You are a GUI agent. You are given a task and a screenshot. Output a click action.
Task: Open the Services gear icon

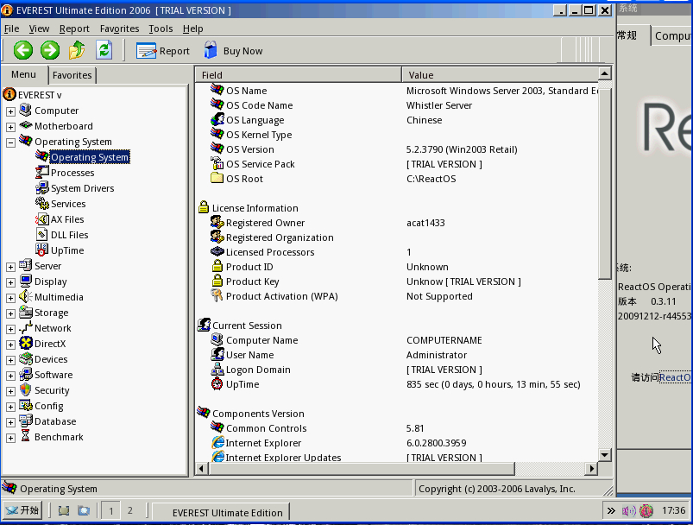click(42, 203)
